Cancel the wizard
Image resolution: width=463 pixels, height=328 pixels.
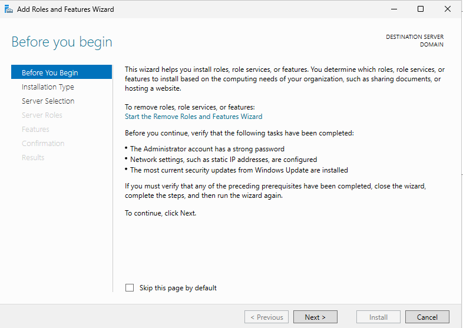427,317
